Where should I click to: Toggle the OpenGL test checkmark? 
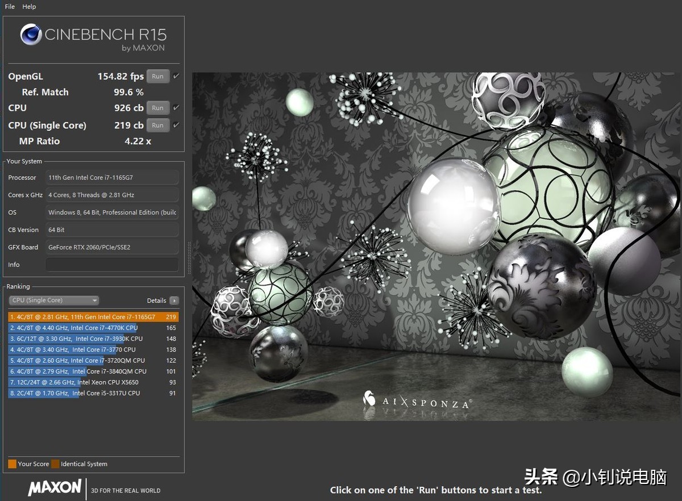(x=176, y=76)
